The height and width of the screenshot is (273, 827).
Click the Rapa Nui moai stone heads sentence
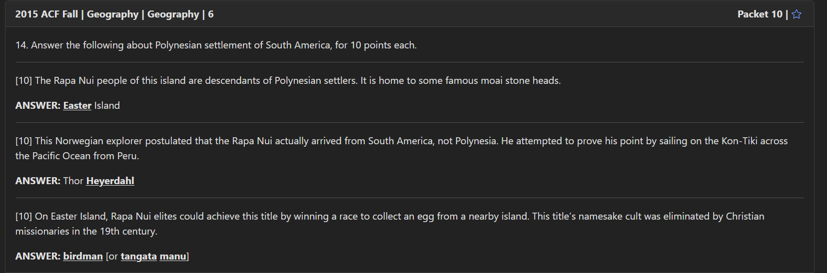288,81
